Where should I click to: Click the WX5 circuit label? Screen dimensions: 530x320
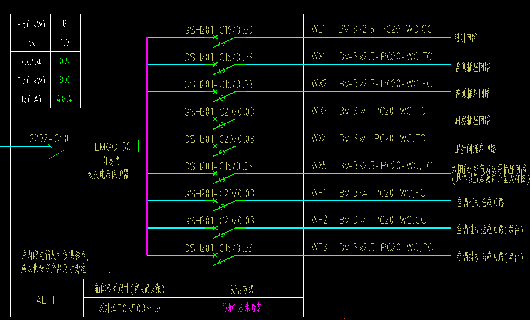click(319, 165)
